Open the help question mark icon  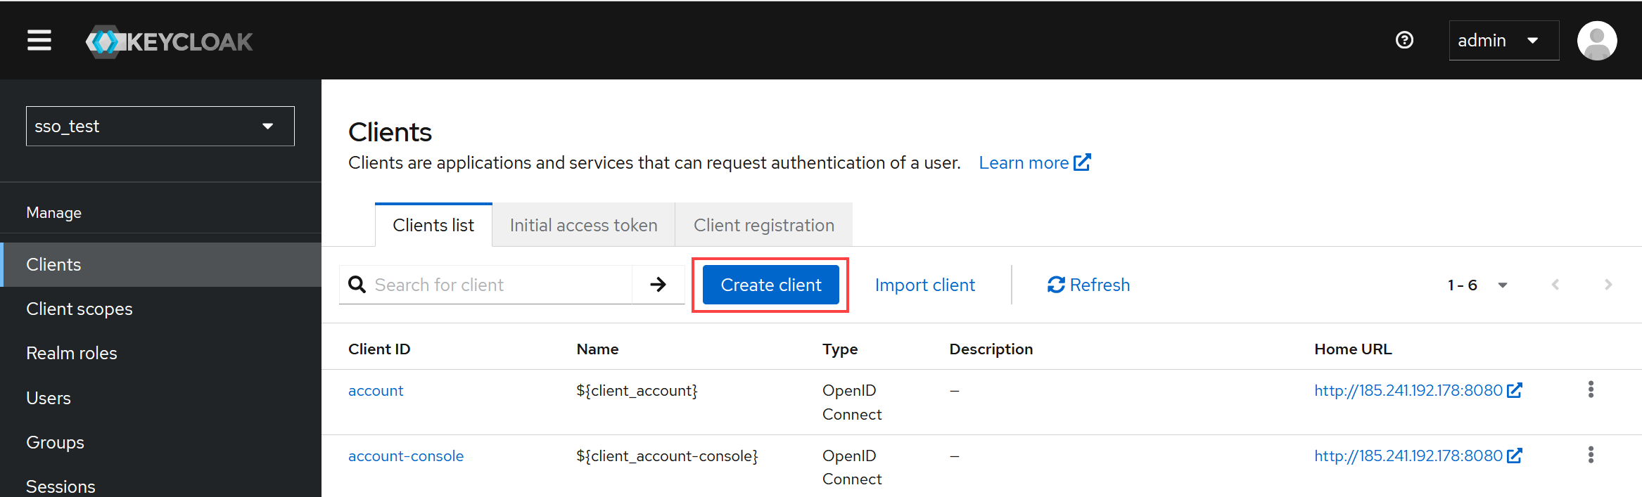(x=1404, y=41)
